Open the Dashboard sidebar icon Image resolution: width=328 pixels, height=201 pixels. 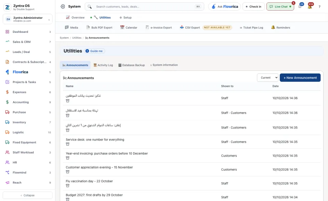[7, 32]
